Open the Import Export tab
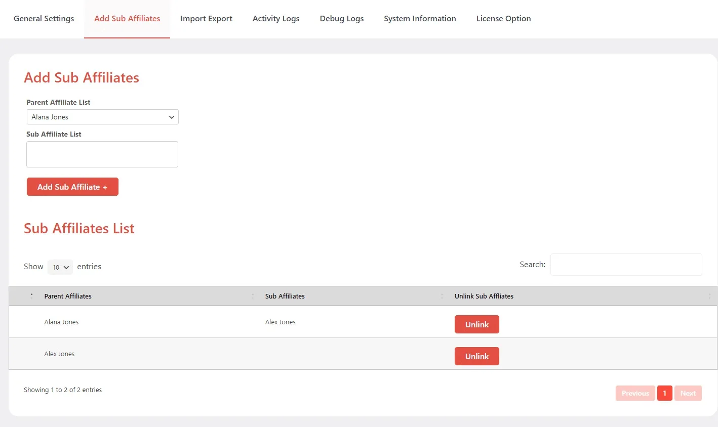The width and height of the screenshot is (718, 427). pos(206,18)
